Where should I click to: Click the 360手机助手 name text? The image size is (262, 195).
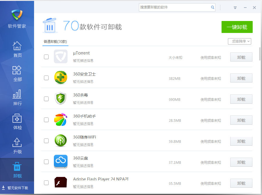pos(84,116)
